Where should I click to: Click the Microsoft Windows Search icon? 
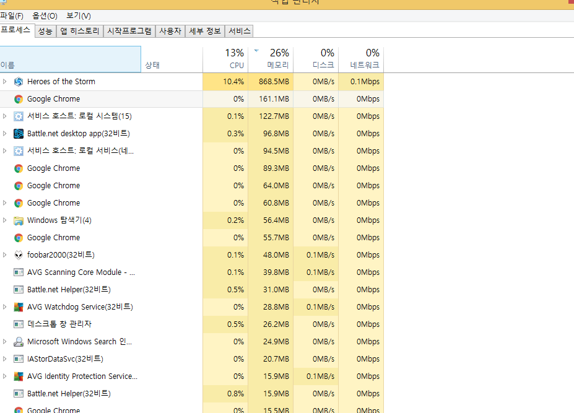click(19, 342)
